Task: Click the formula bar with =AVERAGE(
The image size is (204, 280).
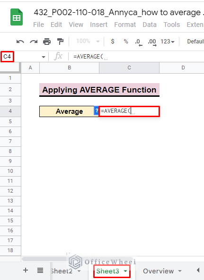Action: point(136,57)
